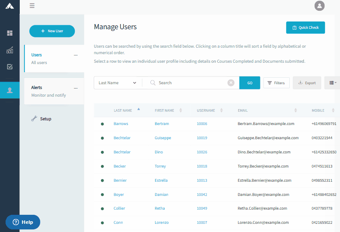Open Boyer last name link
Screen dimensions: 340x232
coord(119,195)
